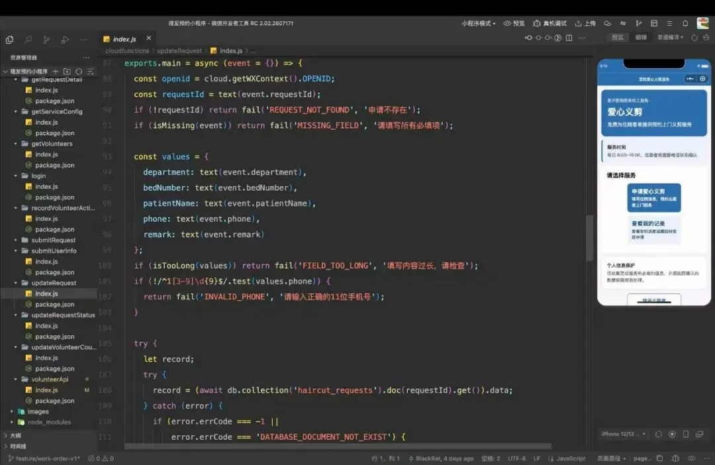Close the index.js editor tab
The image size is (715, 465).
[x=149, y=38]
